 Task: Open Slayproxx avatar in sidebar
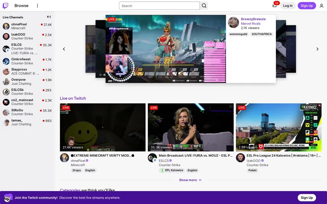point(6,71)
